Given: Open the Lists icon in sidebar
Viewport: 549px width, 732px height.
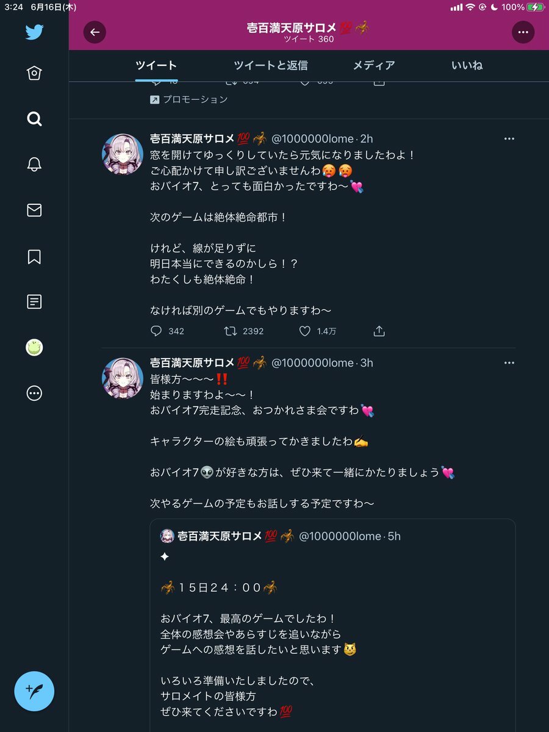Looking at the screenshot, I should coord(34,301).
